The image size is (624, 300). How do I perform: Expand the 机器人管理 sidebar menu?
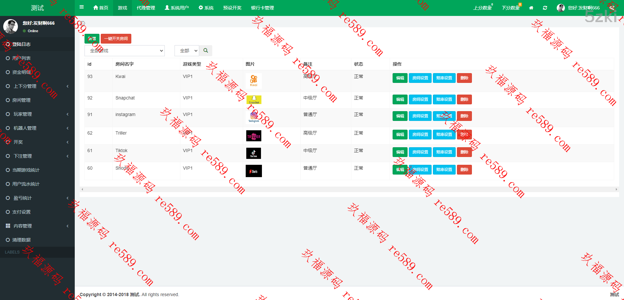pos(37,128)
